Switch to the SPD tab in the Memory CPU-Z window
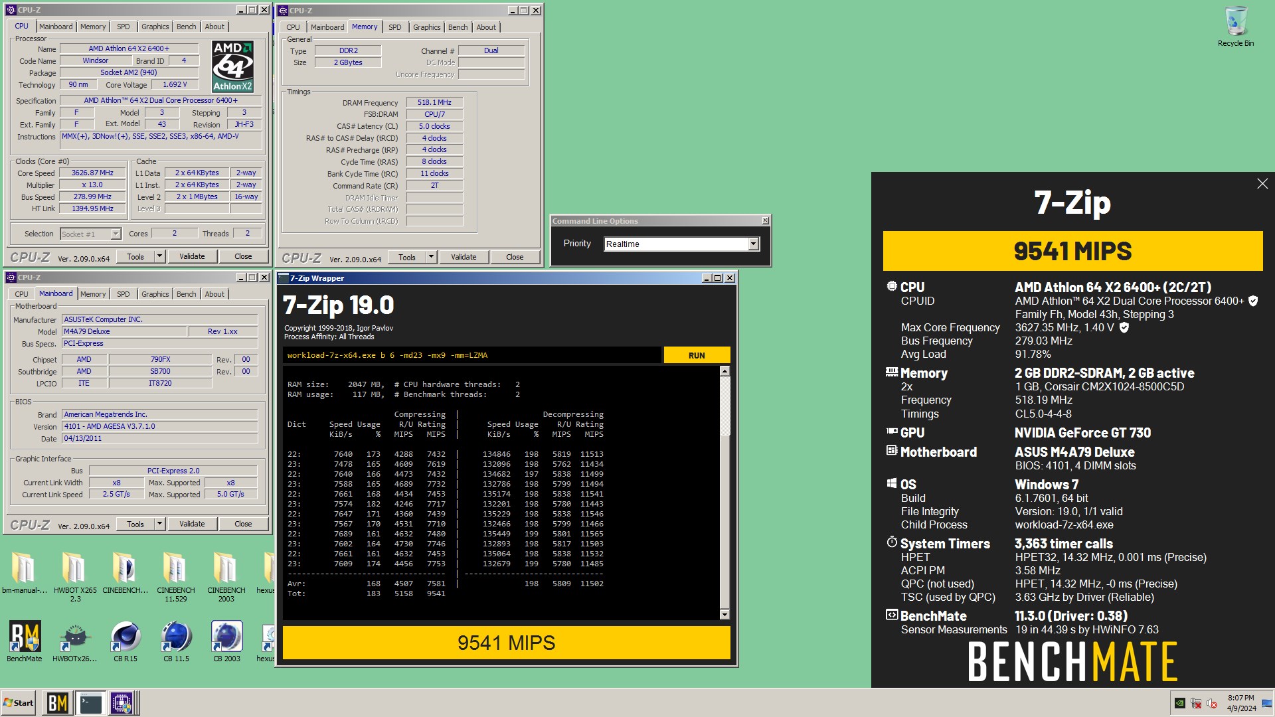Viewport: 1275px width, 717px height. [395, 27]
